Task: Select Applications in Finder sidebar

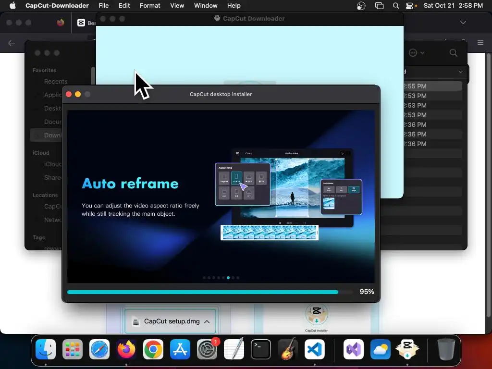Action: click(x=53, y=95)
